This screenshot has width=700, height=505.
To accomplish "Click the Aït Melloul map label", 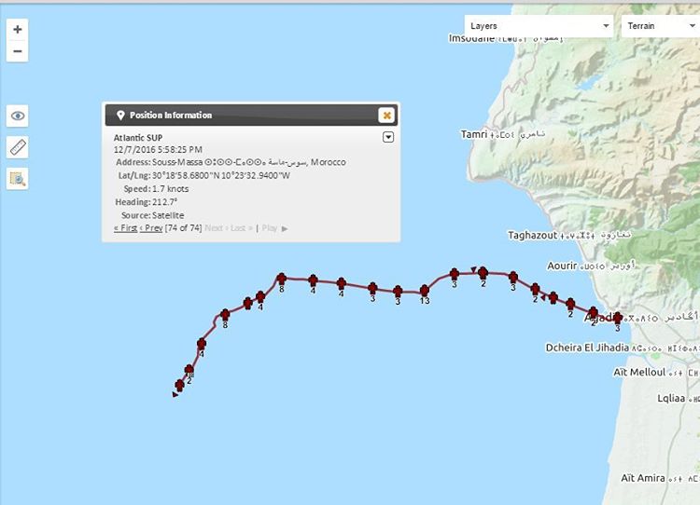I will tap(637, 372).
